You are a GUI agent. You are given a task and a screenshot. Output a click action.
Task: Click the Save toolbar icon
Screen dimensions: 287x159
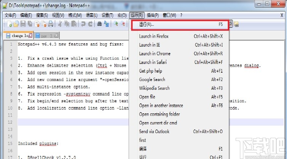(x=23, y=24)
